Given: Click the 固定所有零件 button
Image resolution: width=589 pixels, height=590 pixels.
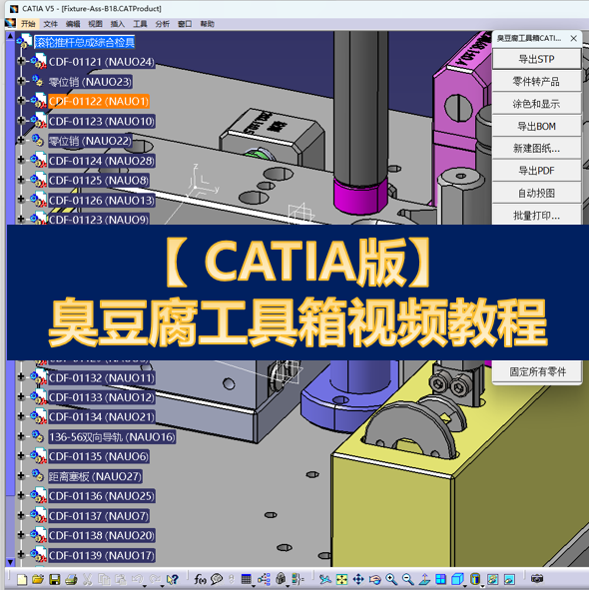Looking at the screenshot, I should click(537, 371).
